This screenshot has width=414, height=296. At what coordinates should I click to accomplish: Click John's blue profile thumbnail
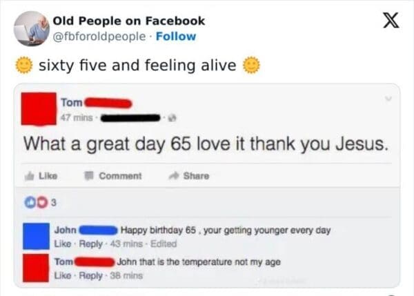35,235
